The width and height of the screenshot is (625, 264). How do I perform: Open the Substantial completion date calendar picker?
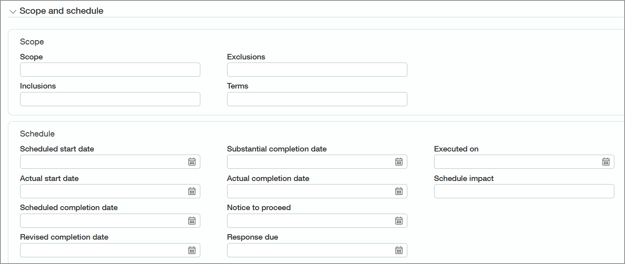click(x=399, y=161)
